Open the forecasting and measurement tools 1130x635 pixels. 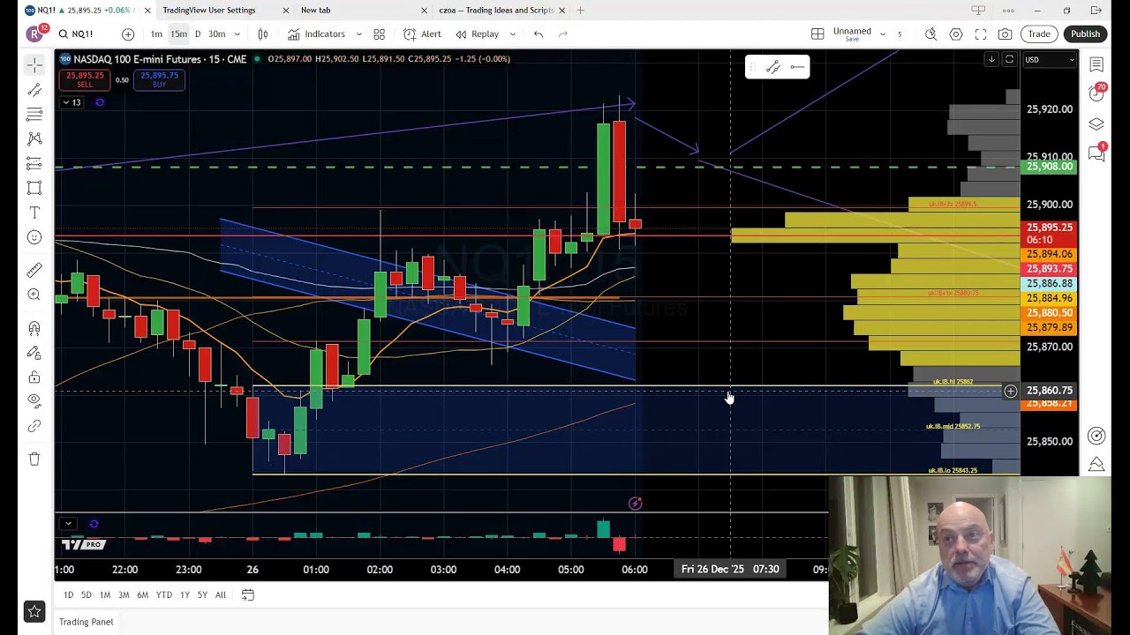[34, 163]
